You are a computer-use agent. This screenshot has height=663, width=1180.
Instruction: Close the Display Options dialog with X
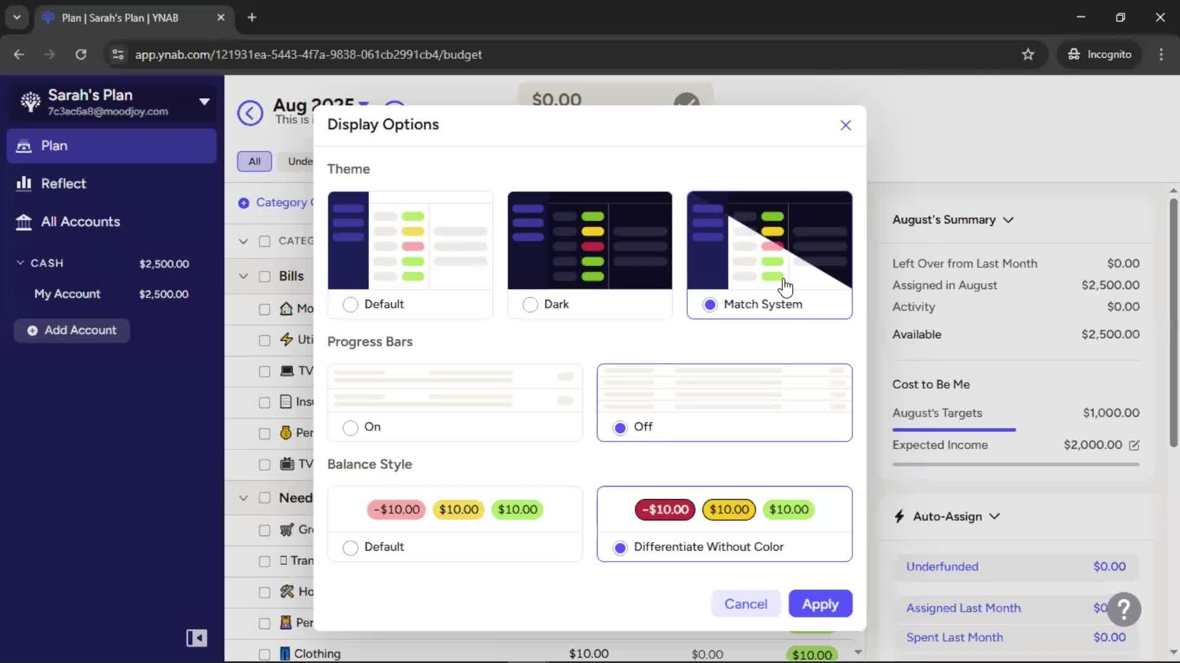(846, 125)
